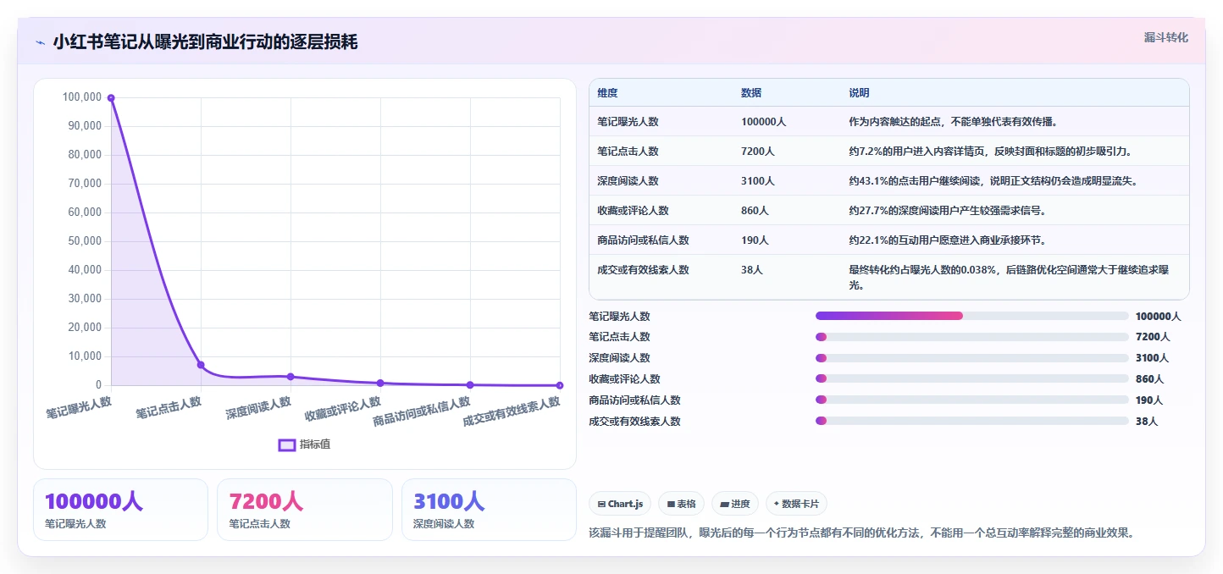This screenshot has height=574, width=1223.
Task: Click the 笔记点击人数 progress bar
Action: pyautogui.click(x=971, y=337)
